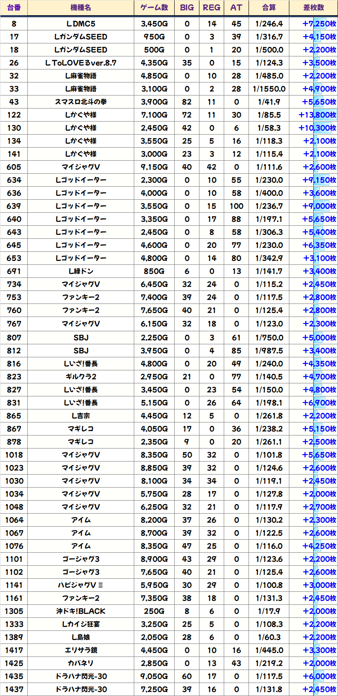338x696 pixels.
Task: Click the Lカイジ狂宴 machine name
Action: [x=81, y=624]
